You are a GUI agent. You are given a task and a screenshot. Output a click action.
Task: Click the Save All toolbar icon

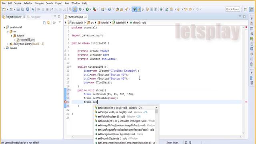point(22,9)
